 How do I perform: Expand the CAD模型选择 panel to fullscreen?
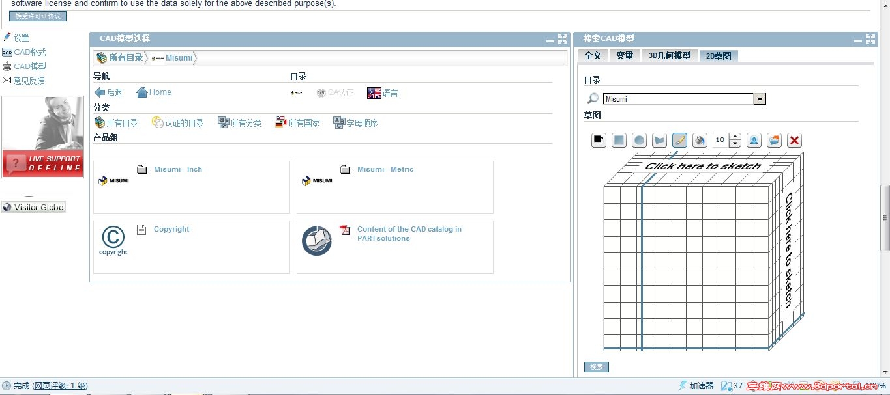[x=563, y=39]
